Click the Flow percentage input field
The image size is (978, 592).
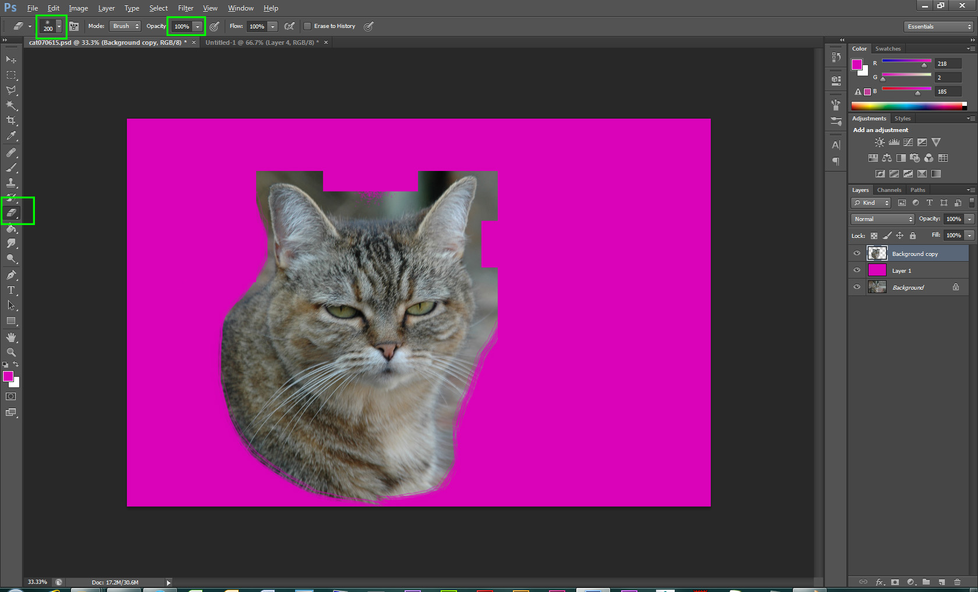coord(257,27)
